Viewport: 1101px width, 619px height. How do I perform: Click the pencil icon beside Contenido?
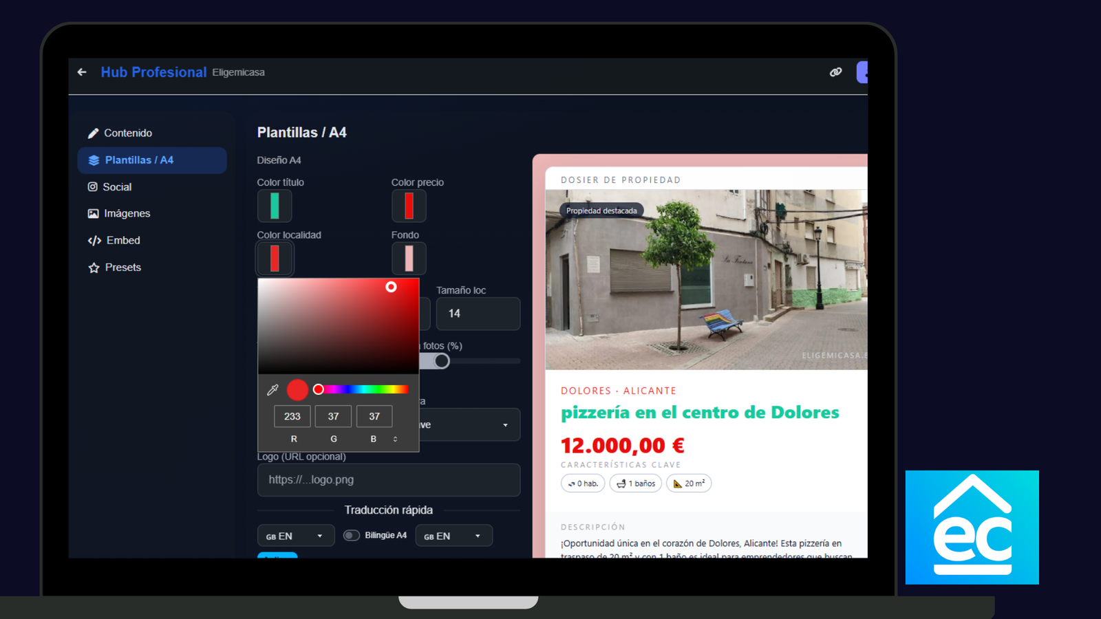click(x=94, y=133)
